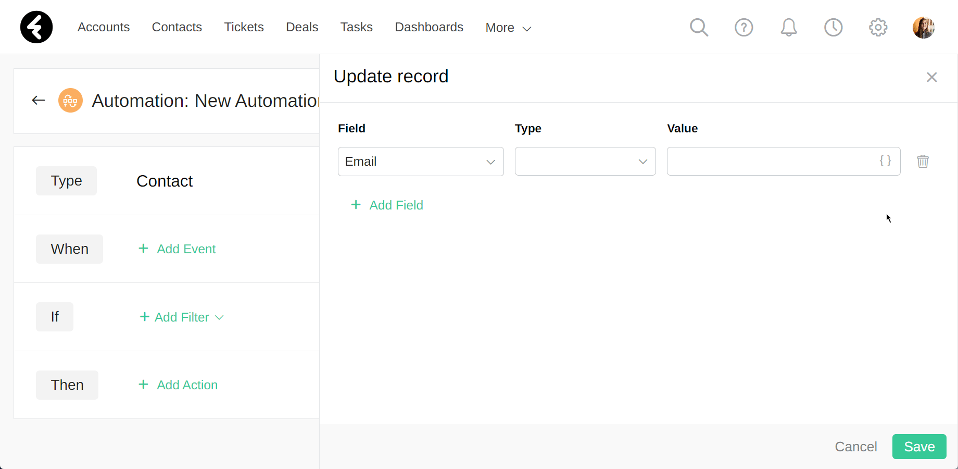Open the Deals menu

(x=302, y=27)
